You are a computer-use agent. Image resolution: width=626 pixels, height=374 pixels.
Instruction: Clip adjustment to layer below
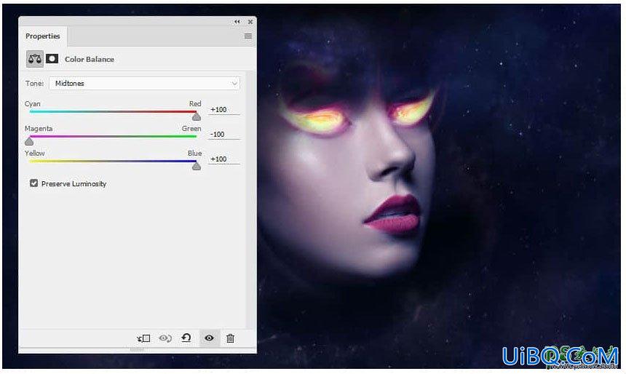(143, 338)
